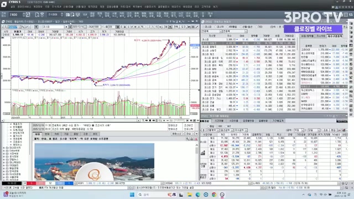The width and height of the screenshot is (354, 199).
Task: Click the magnifier search icon beside 7400 code
Action: pyautogui.click(x=28, y=15)
